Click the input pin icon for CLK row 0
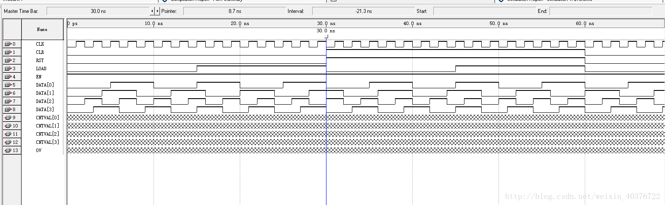This screenshot has height=205, width=665. (8, 44)
